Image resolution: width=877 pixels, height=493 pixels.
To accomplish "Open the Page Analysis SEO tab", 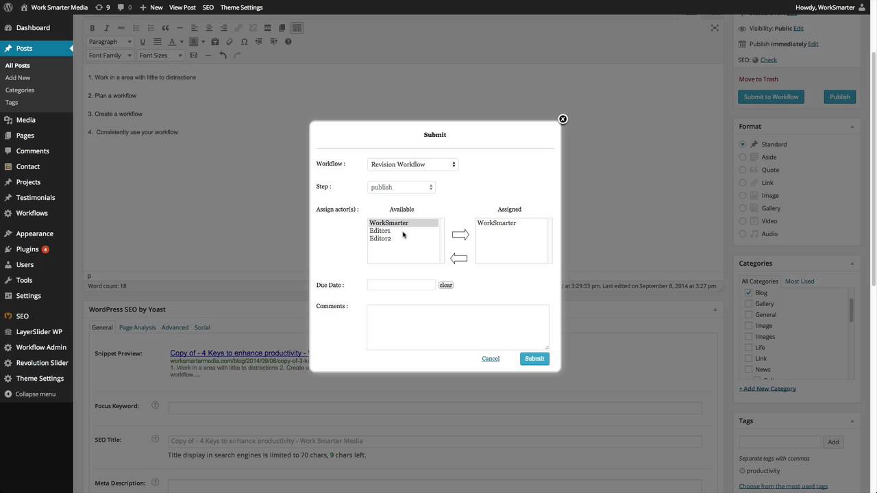I will (x=137, y=327).
